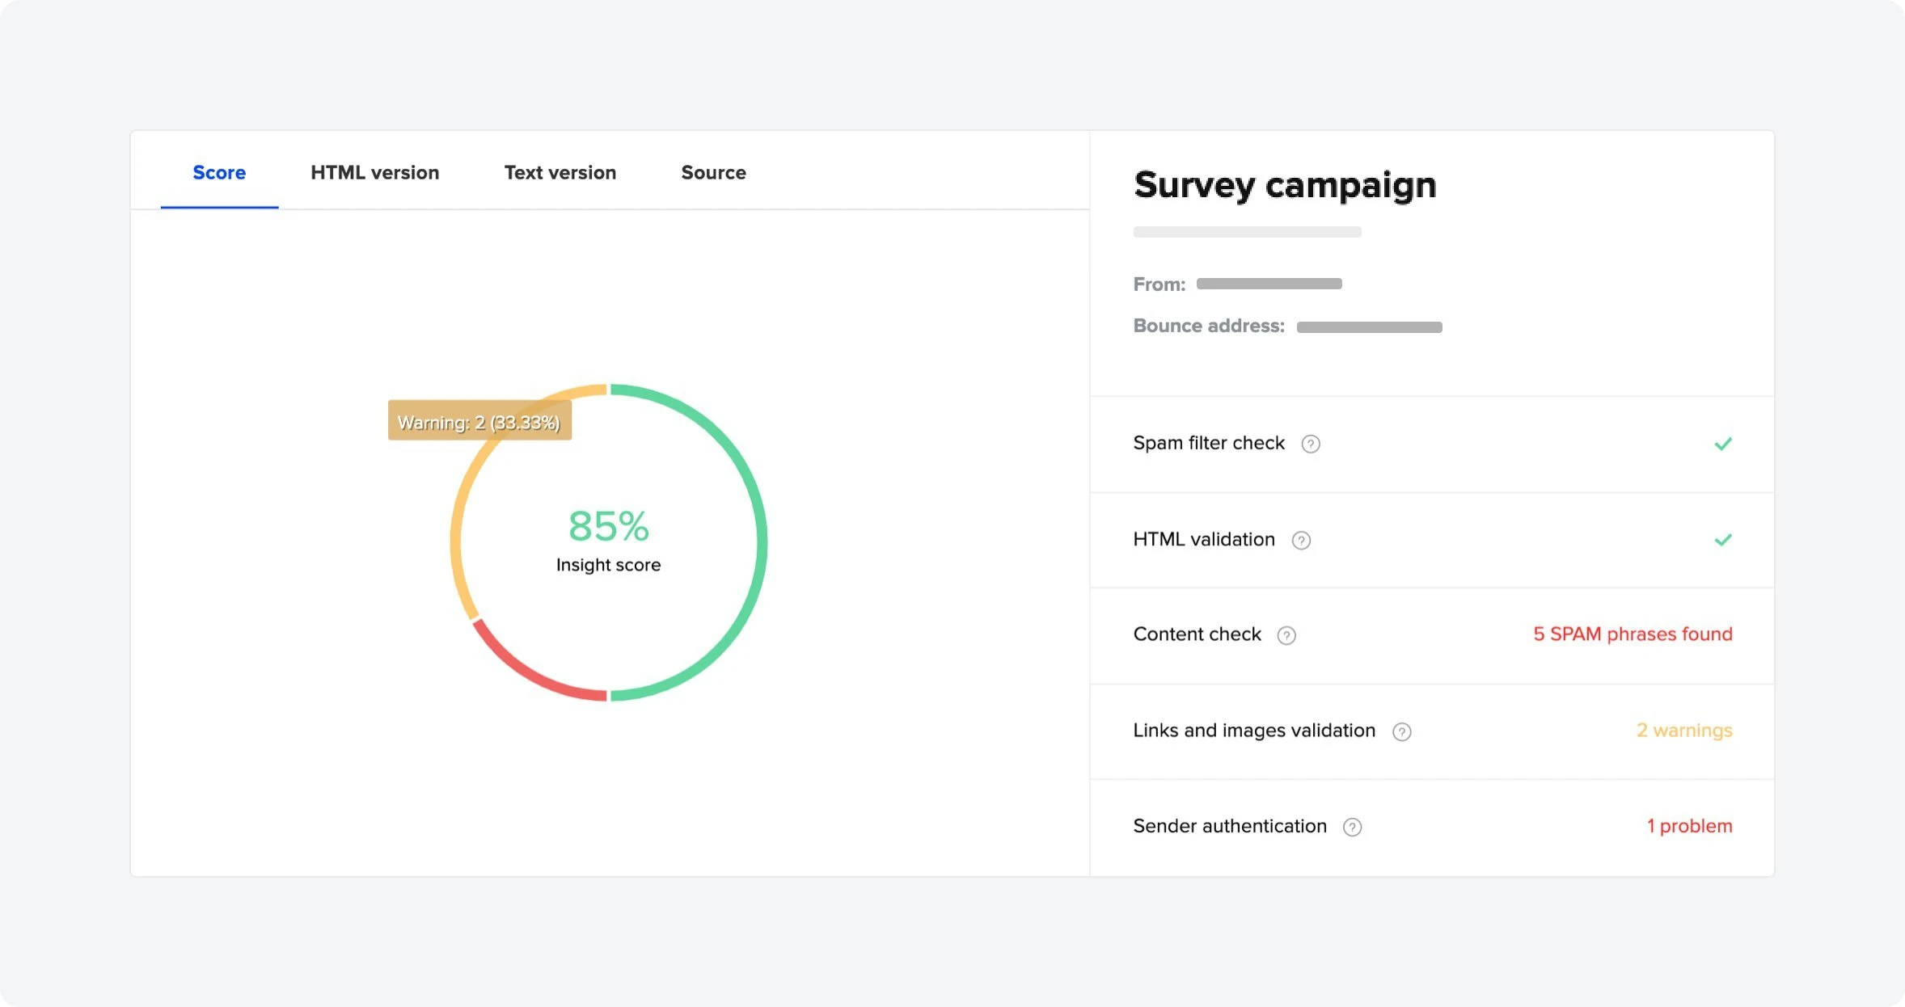Click help icon for Links and images validation
The image size is (1905, 1007).
click(1401, 731)
